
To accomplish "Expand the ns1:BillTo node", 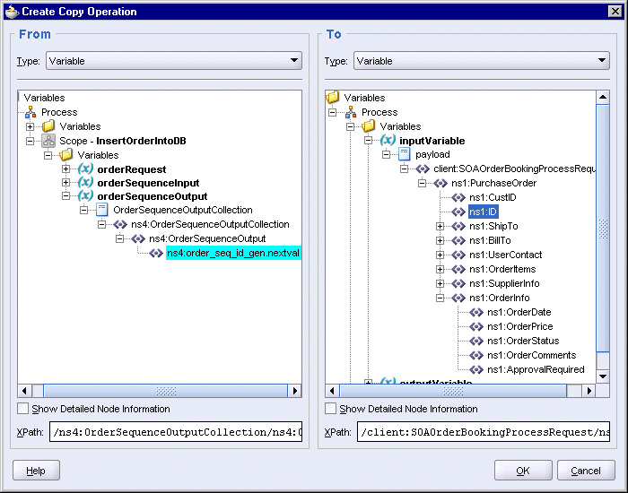I will (440, 240).
